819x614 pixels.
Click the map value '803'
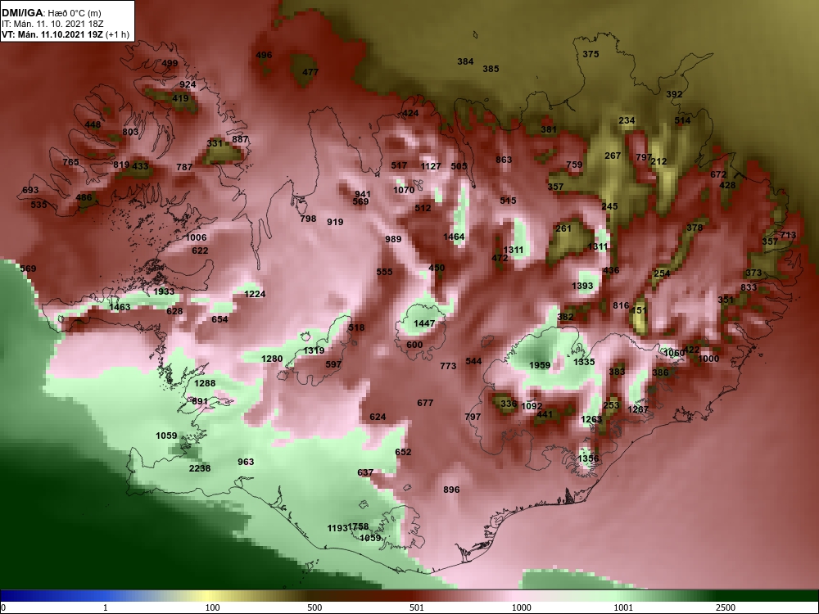(130, 132)
